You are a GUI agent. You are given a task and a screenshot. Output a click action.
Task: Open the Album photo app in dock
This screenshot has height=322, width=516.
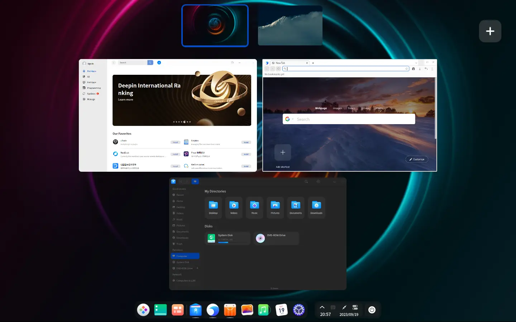click(x=247, y=310)
